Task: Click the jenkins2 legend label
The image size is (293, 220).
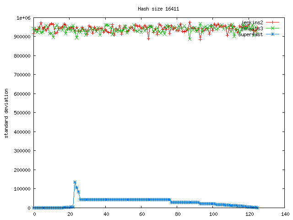Action: click(x=252, y=22)
